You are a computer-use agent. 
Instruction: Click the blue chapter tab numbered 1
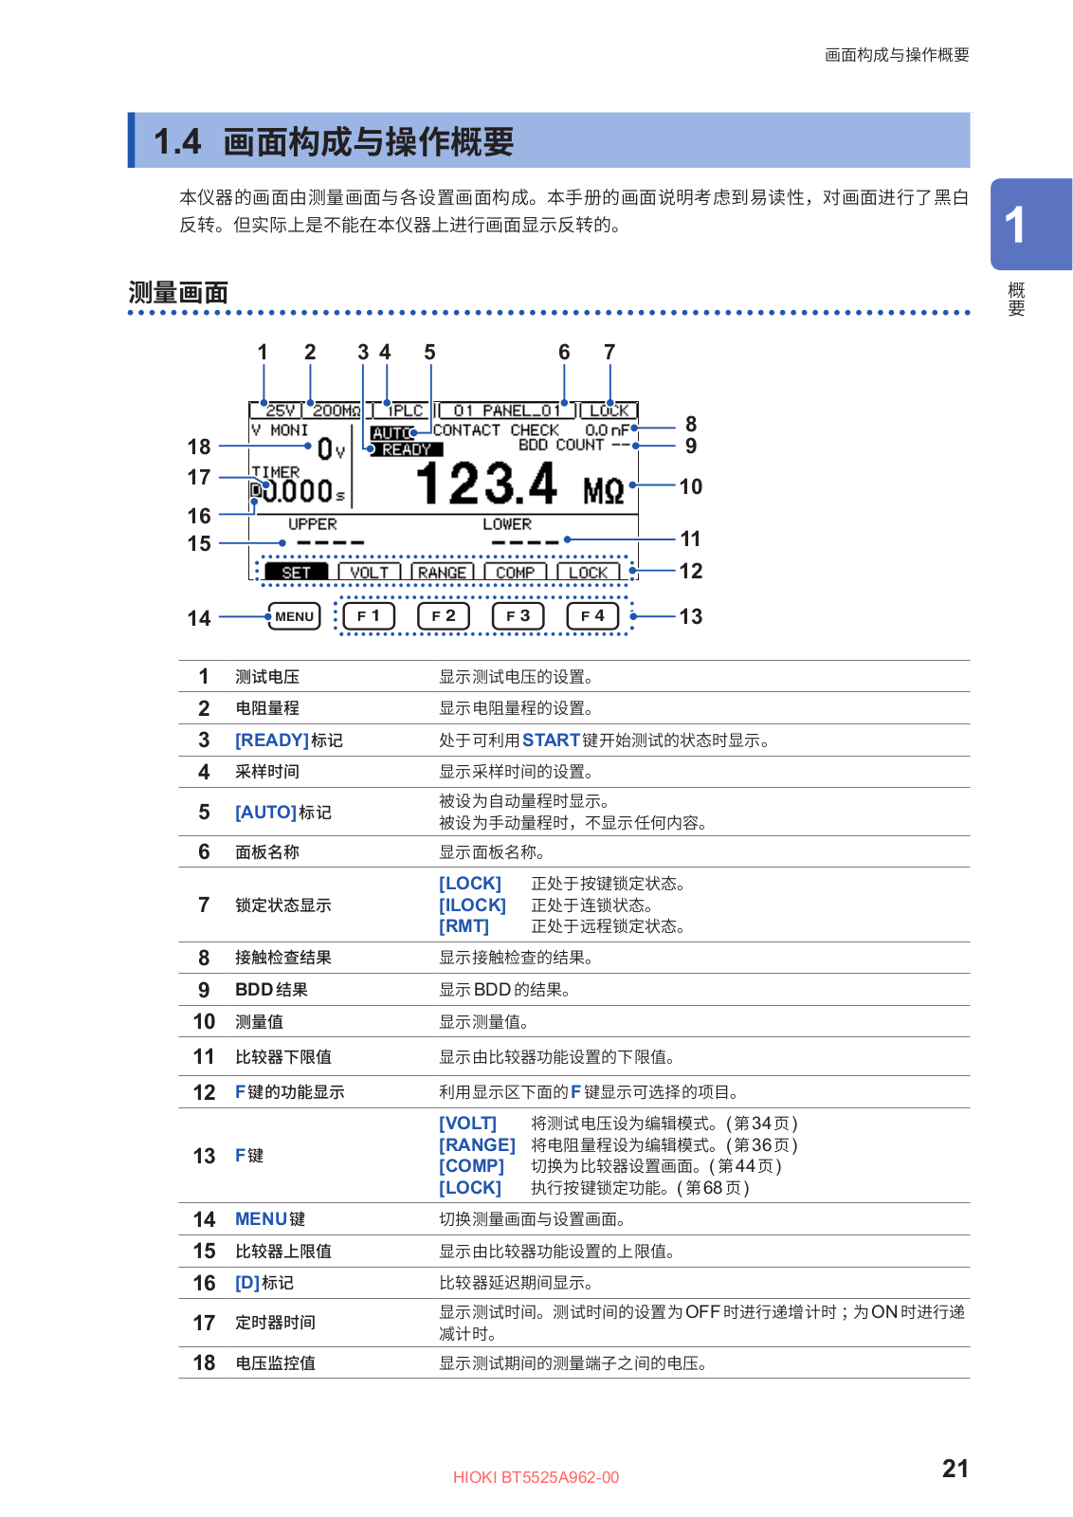[x=1031, y=224]
